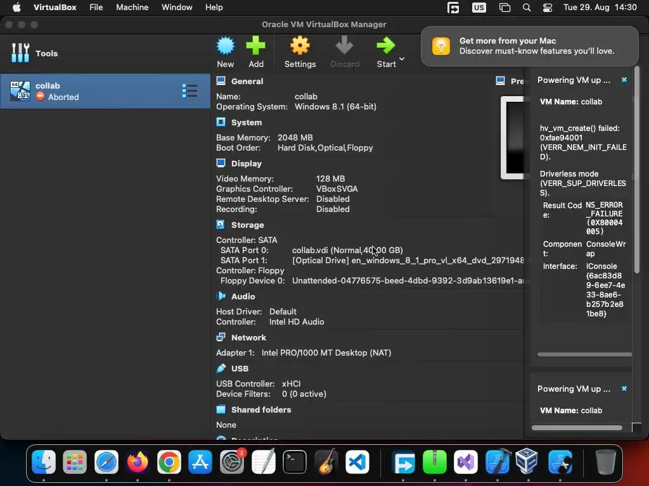The height and width of the screenshot is (486, 649).
Task: Launch GarageBand guitar icon in Dock
Action: coord(326,461)
